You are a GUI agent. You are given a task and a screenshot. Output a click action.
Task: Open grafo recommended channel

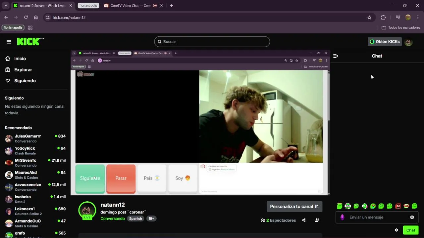pos(35,235)
